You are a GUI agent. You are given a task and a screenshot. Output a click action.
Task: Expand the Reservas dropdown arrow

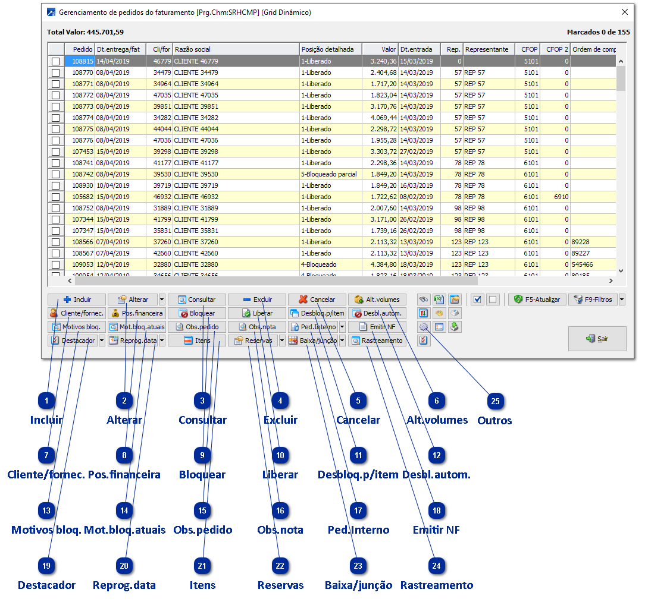(282, 341)
